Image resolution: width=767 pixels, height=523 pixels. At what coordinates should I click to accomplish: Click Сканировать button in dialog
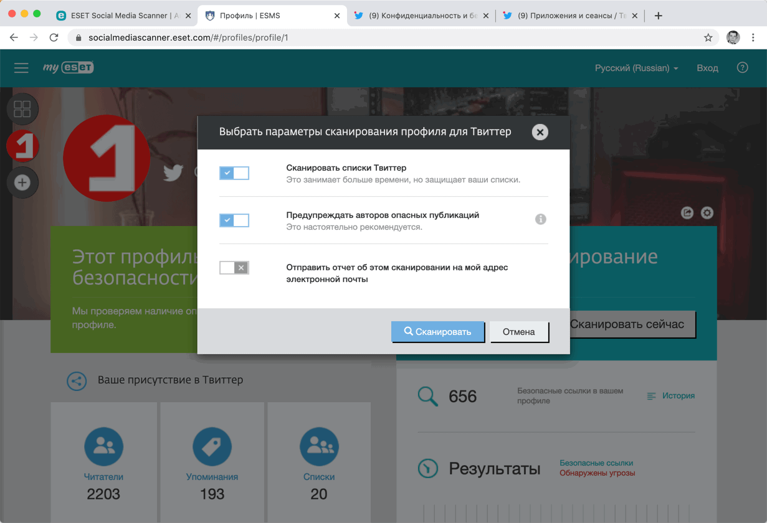pos(437,331)
